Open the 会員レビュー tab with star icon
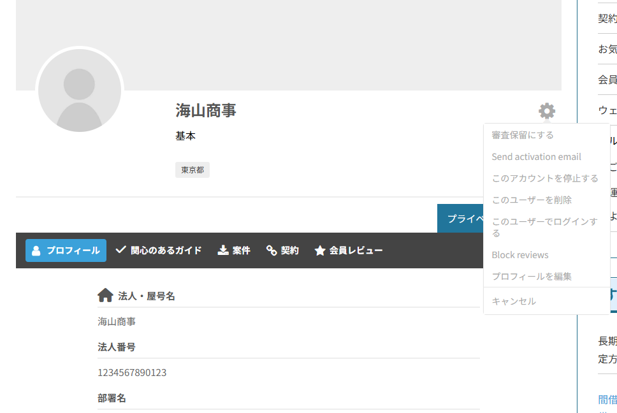 (349, 250)
